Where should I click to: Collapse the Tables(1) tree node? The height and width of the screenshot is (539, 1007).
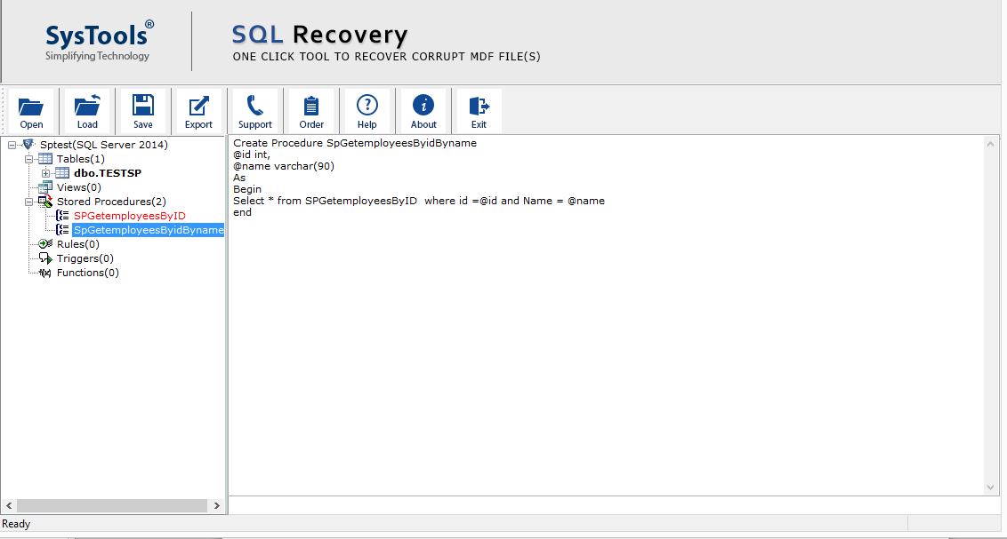28,159
